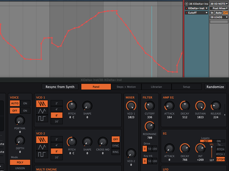Click the AMP EG RELEASE knob
Viewport: 229px width, 171px height.
(x=216, y=106)
